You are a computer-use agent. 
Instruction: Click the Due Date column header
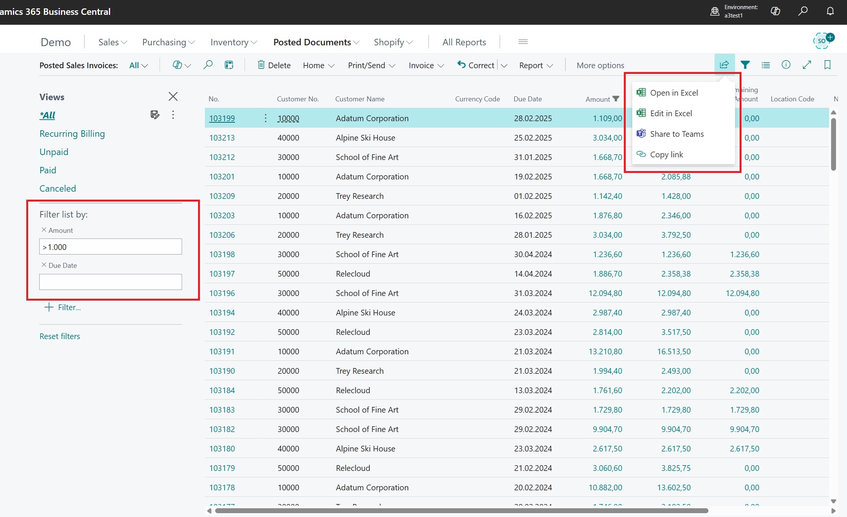pyautogui.click(x=527, y=99)
